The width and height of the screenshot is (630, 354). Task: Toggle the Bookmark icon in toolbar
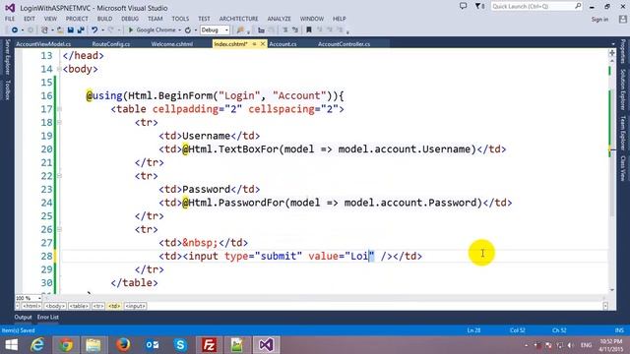pos(309,30)
